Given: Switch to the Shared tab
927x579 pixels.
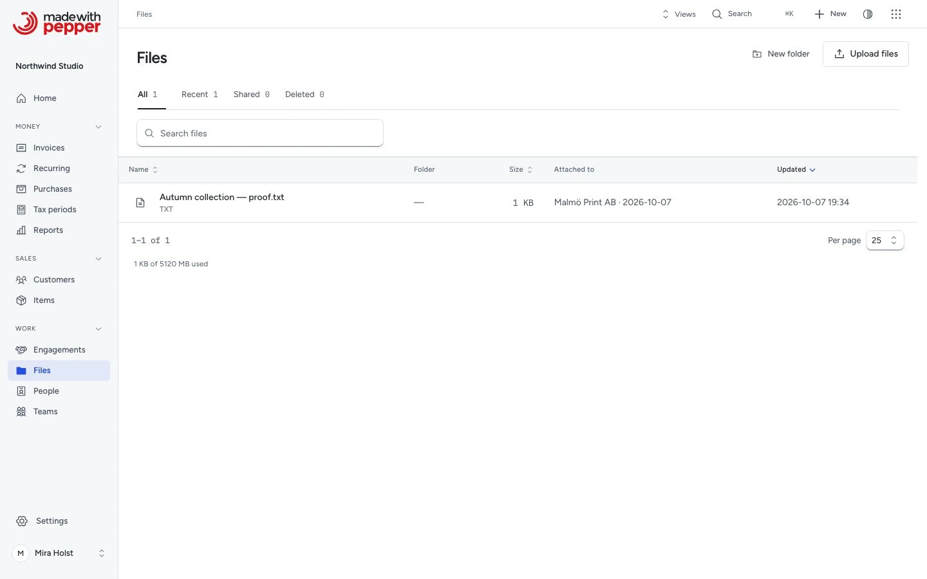Looking at the screenshot, I should (252, 95).
